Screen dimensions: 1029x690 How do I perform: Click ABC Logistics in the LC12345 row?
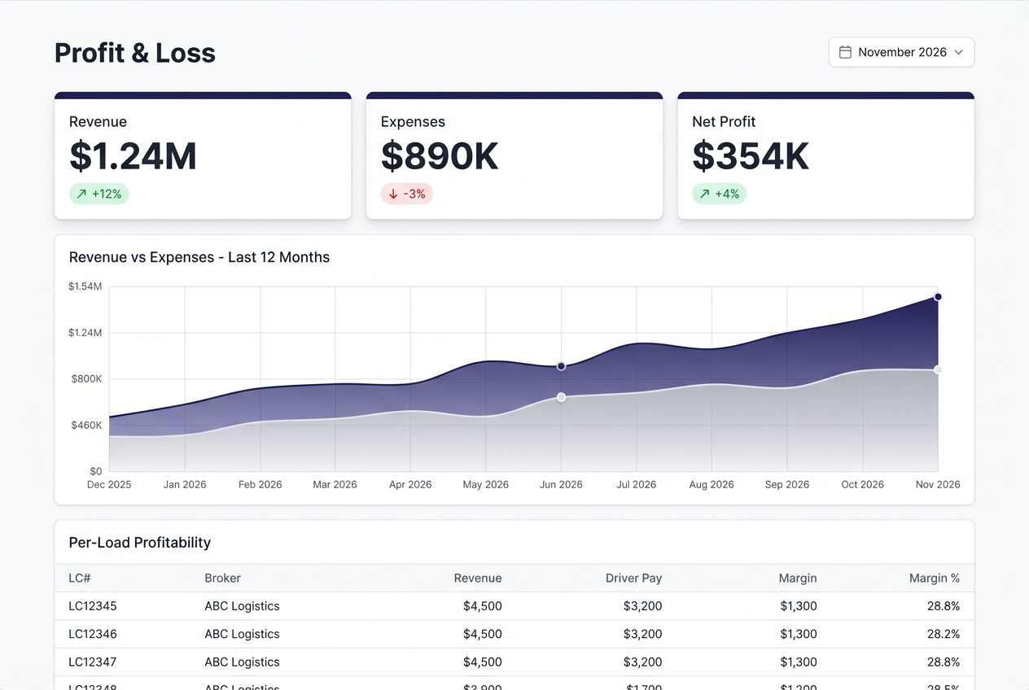click(x=242, y=606)
